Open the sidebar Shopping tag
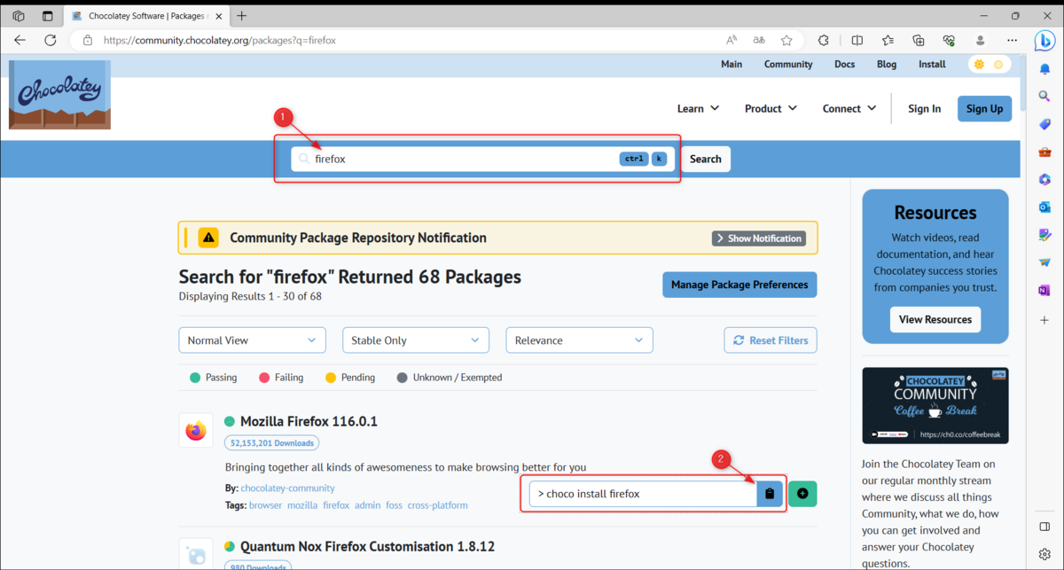 point(1044,124)
